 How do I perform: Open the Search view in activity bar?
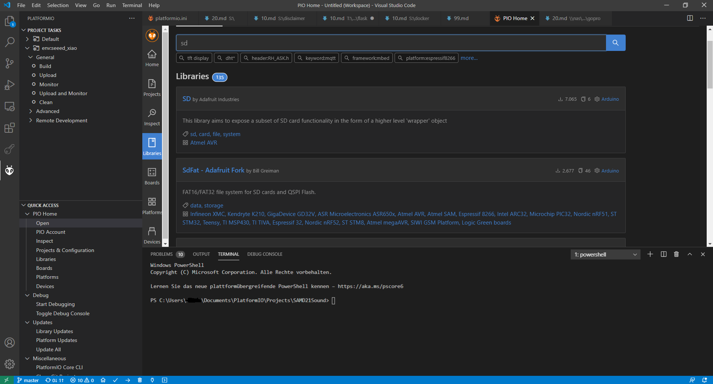point(10,42)
